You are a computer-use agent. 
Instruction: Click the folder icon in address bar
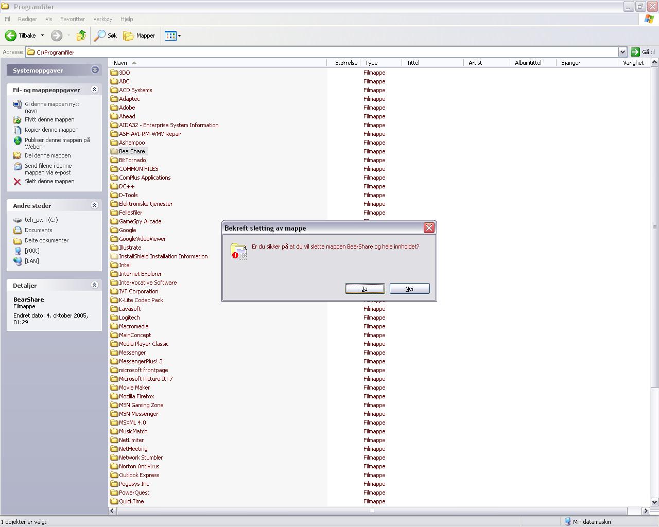[x=31, y=52]
